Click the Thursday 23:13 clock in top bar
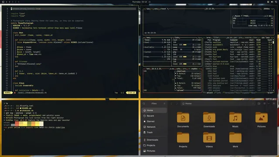 click(x=139, y=2)
